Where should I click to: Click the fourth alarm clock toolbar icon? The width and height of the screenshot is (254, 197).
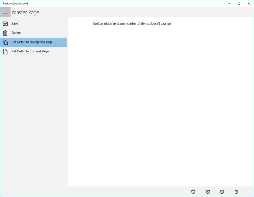(236, 192)
